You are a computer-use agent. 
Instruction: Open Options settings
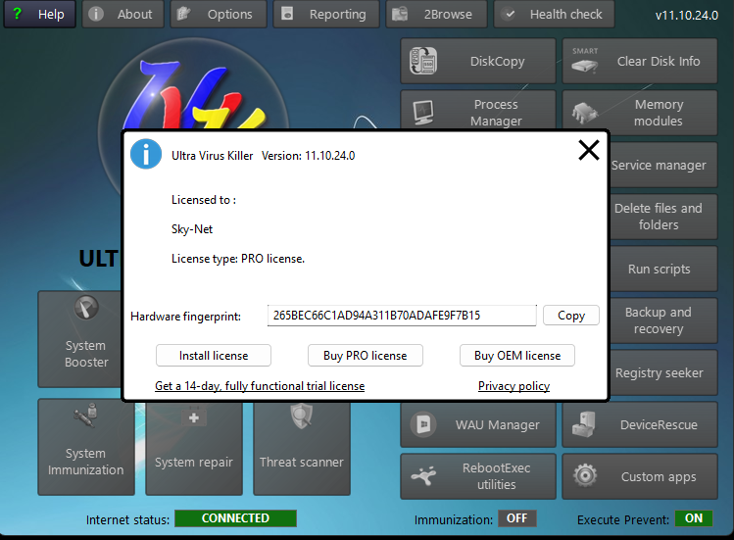tap(219, 14)
